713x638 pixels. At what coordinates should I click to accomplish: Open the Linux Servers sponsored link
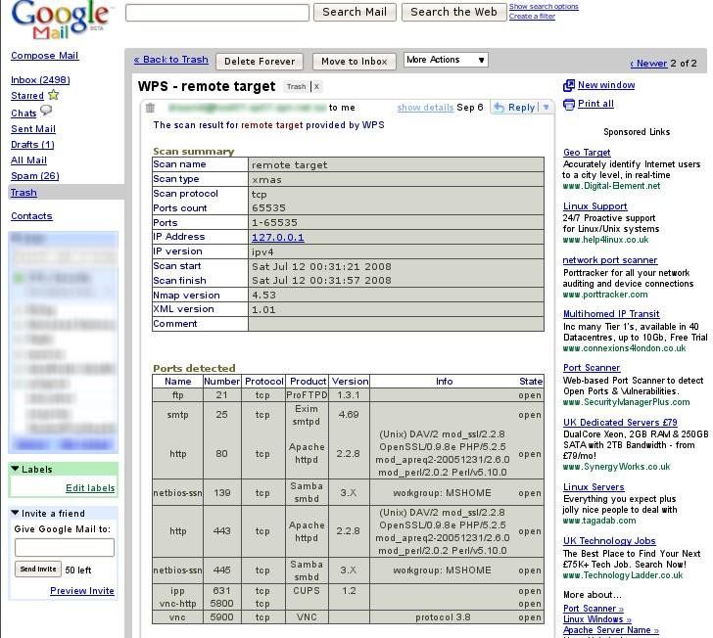point(594,487)
